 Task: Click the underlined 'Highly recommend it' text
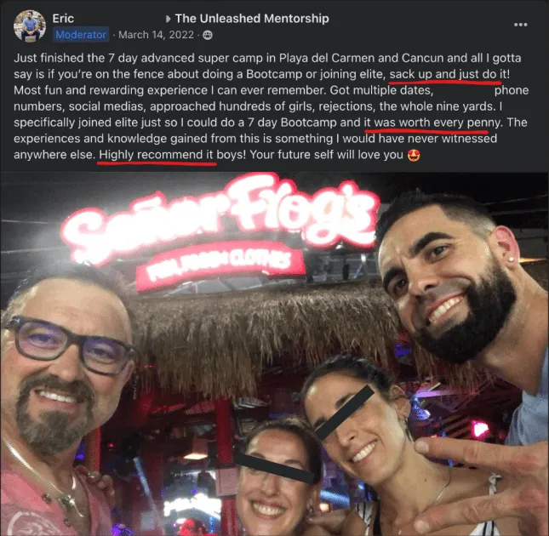click(156, 155)
